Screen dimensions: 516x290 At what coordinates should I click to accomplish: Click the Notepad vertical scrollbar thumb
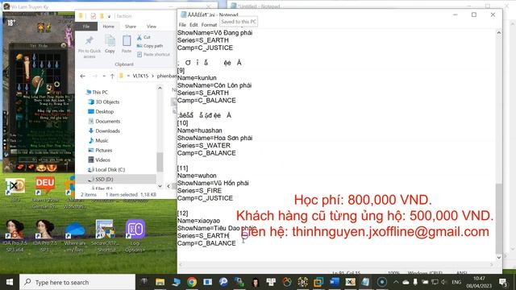point(499,218)
